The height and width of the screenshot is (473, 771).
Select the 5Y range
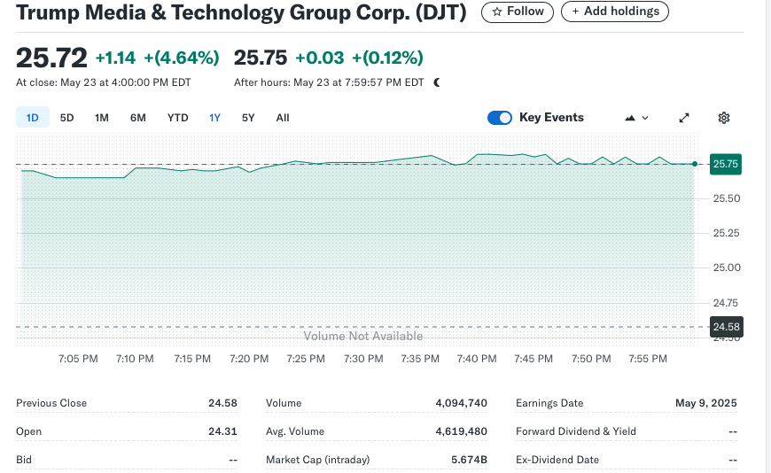point(248,118)
